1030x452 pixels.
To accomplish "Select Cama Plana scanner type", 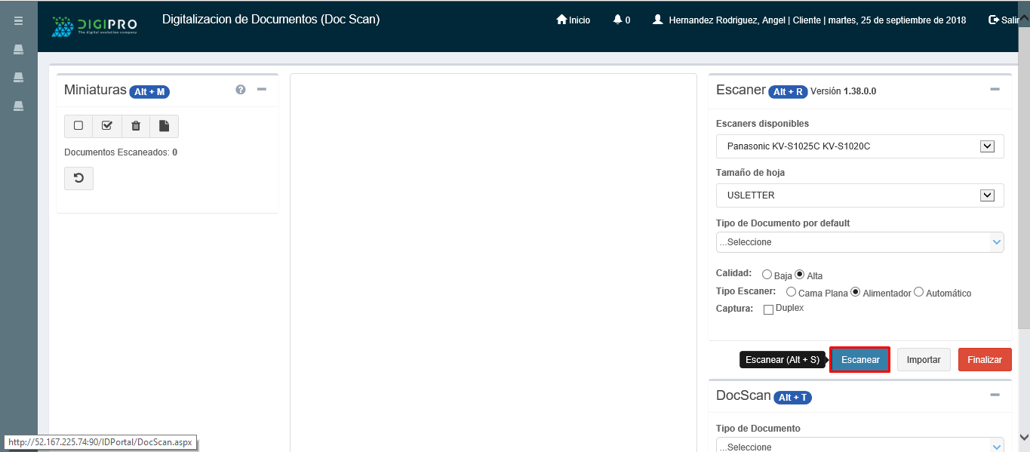I will (x=791, y=292).
